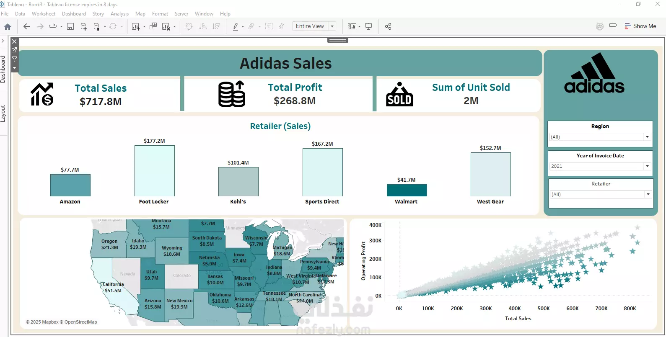The width and height of the screenshot is (666, 337).
Task: Open the highlight pen tool
Action: (x=236, y=26)
